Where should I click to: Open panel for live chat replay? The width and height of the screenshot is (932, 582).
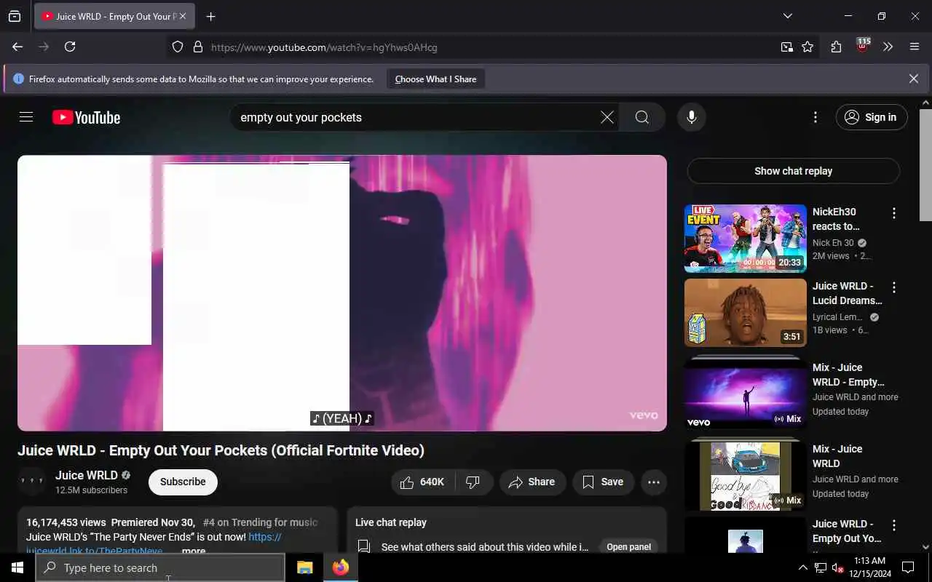628,547
